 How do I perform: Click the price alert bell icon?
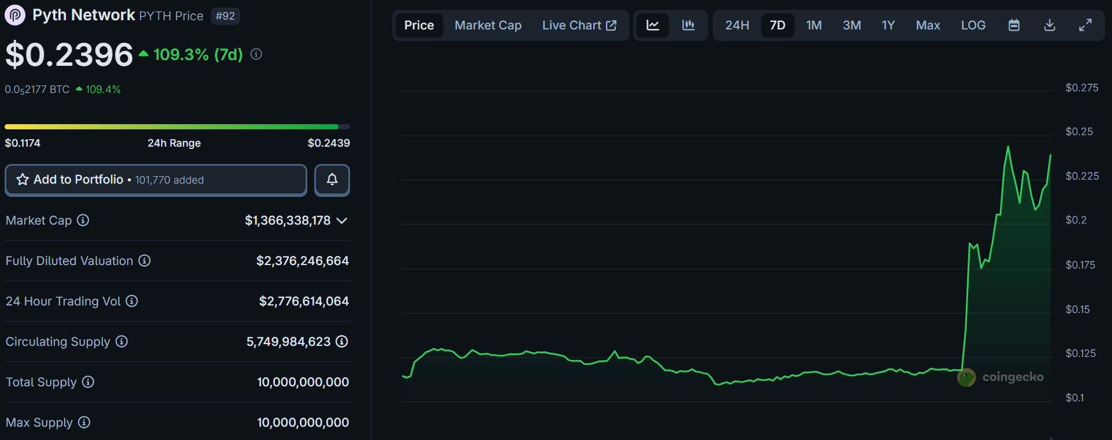click(x=332, y=180)
